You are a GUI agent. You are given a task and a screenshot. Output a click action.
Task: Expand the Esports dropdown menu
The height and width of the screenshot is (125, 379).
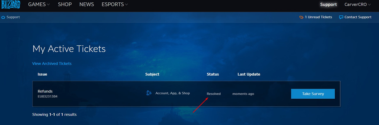pyautogui.click(x=115, y=4)
